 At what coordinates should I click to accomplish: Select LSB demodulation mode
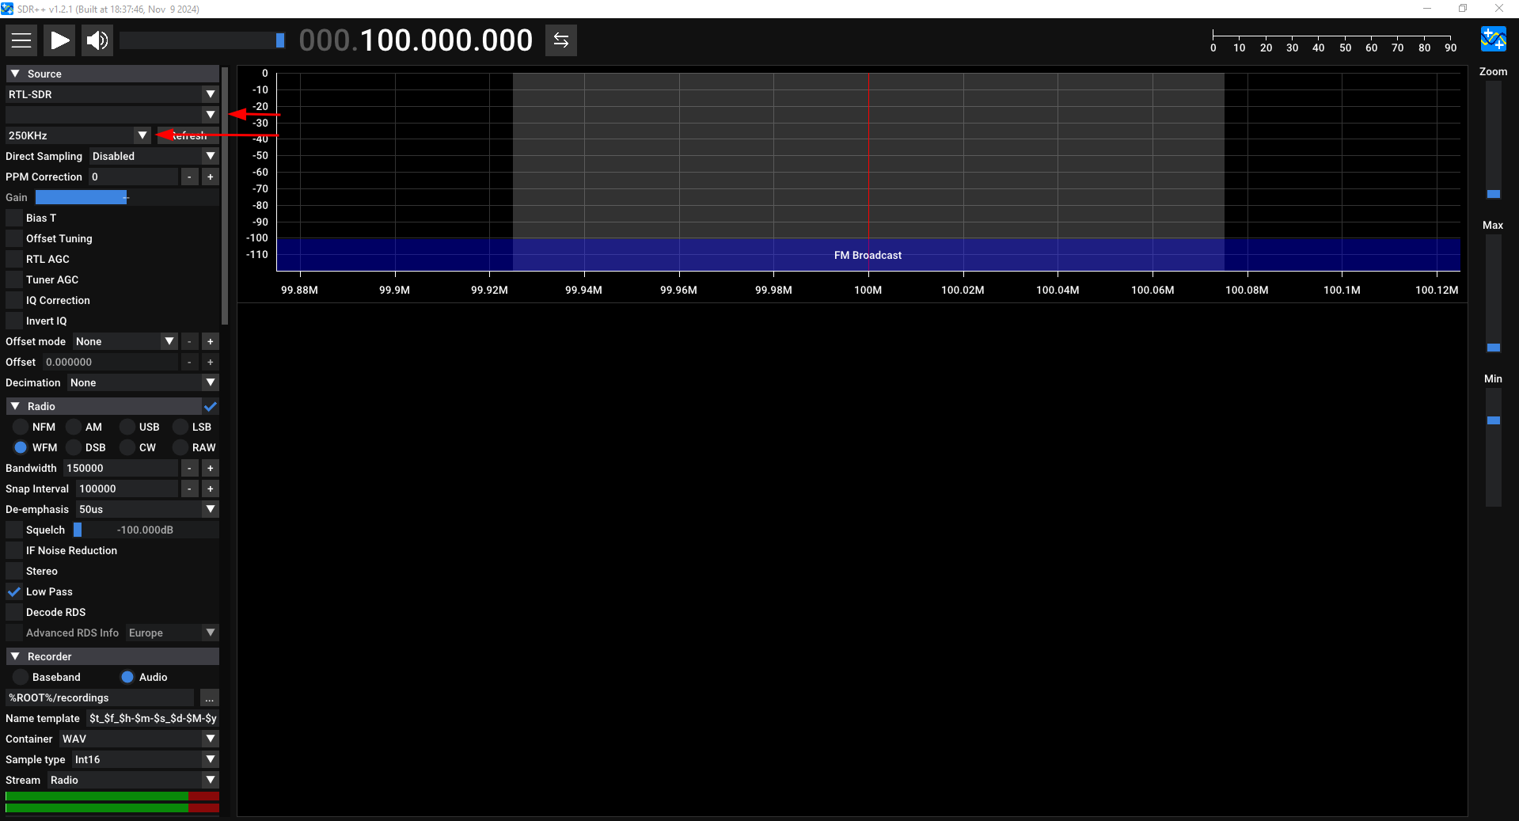pos(180,427)
